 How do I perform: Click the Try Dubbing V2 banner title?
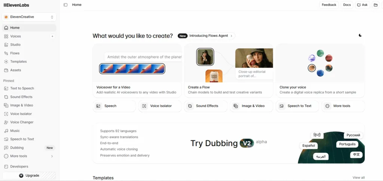pyautogui.click(x=222, y=143)
